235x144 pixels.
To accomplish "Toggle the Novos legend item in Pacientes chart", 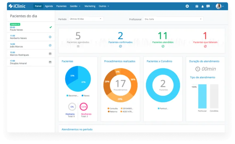I will coord(86,95).
